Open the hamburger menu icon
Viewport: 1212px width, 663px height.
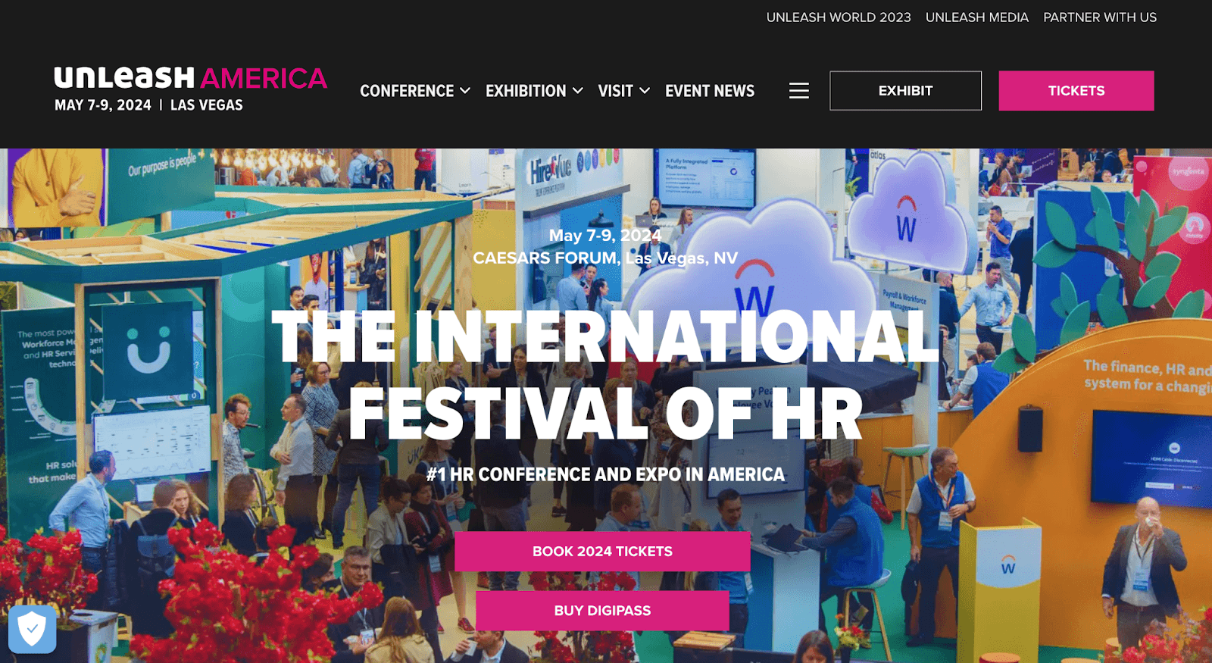click(798, 91)
